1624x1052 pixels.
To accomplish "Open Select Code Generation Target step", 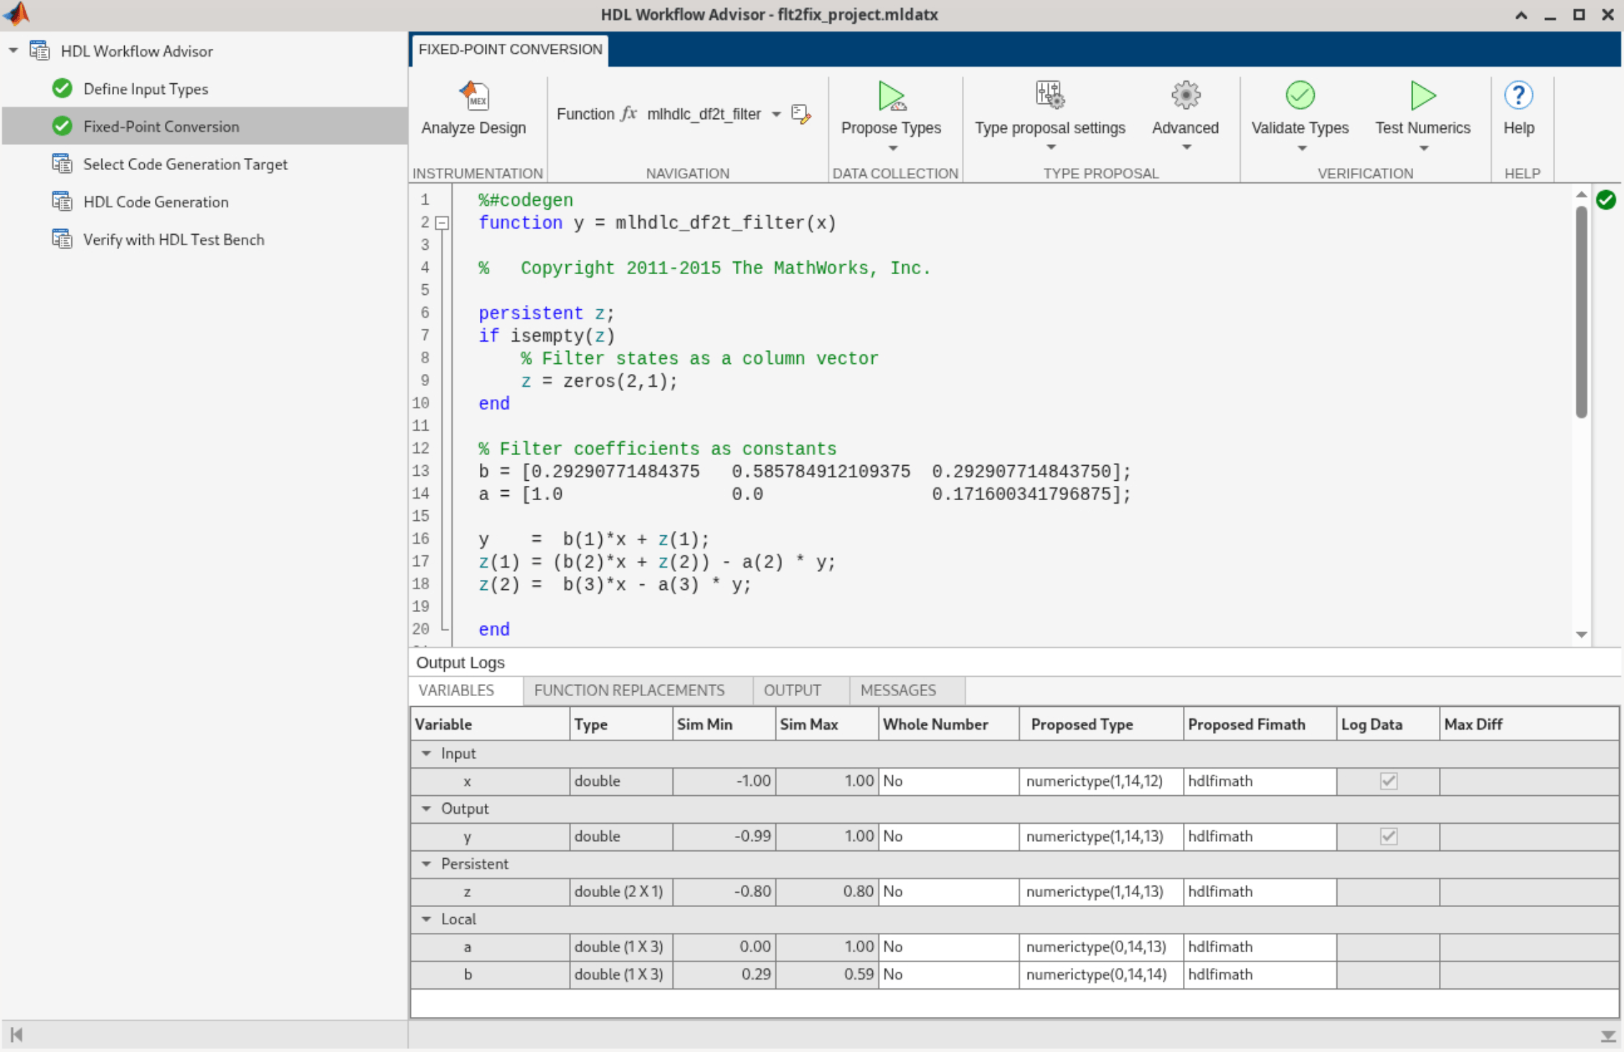I will pos(185,164).
